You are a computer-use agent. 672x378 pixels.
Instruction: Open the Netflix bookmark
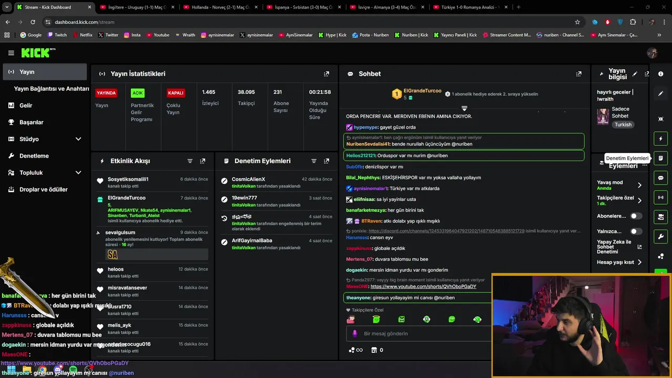(82, 35)
